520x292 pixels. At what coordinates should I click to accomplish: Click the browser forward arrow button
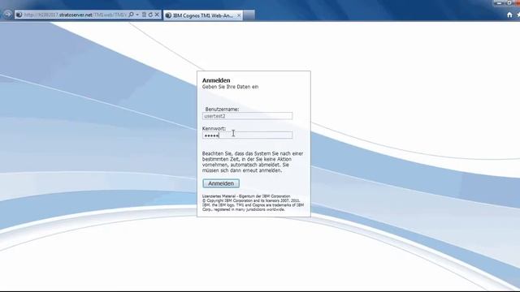(7, 15)
